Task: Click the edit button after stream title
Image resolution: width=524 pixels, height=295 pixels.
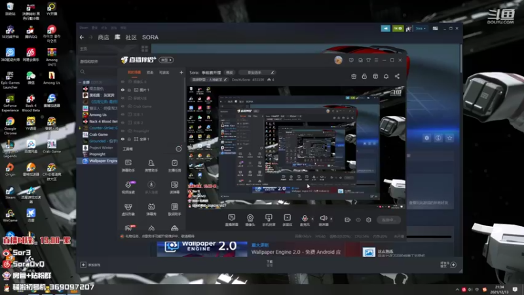Action: pos(230,72)
